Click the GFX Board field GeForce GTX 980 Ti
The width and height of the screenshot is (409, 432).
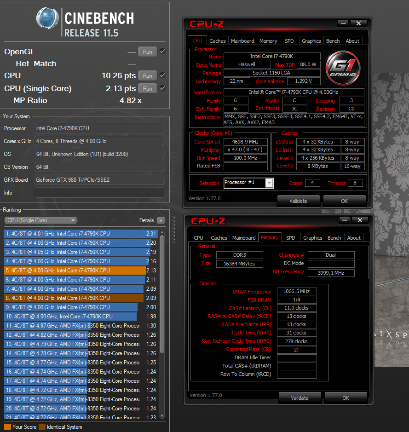coord(99,180)
